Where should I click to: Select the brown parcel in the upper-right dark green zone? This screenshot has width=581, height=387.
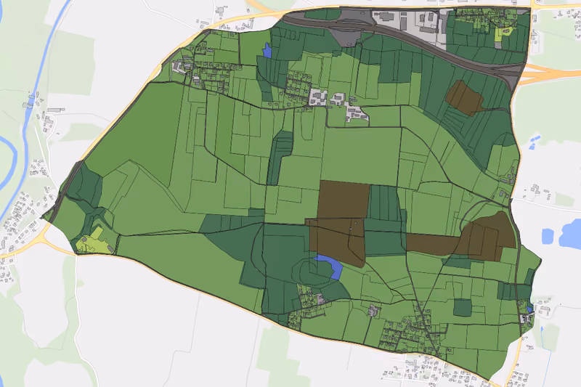465,98
